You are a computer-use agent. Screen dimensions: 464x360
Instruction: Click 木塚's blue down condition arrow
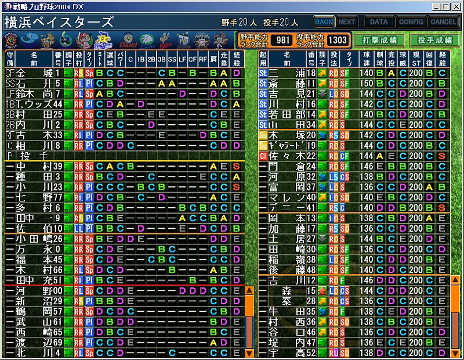(322, 135)
